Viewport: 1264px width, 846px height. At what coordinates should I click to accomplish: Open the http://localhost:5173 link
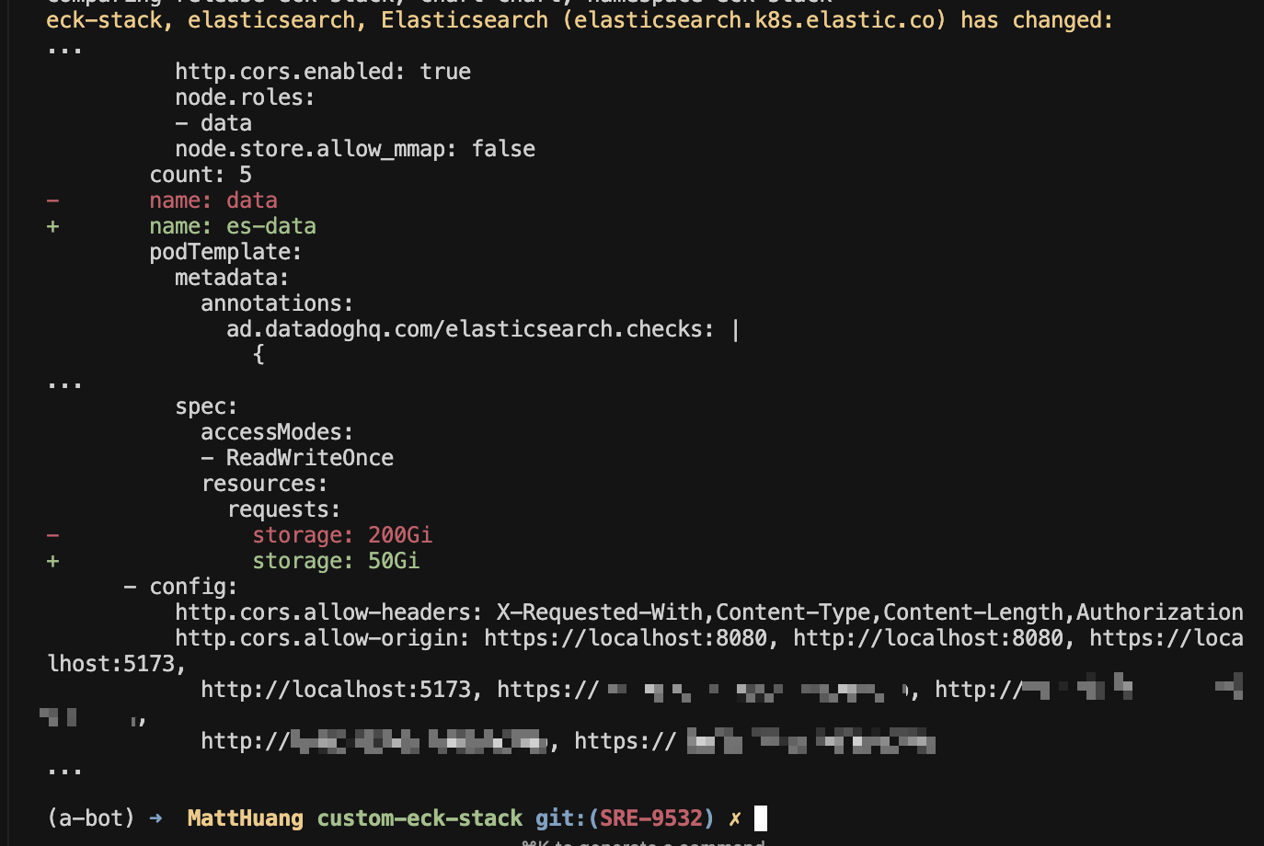point(336,690)
